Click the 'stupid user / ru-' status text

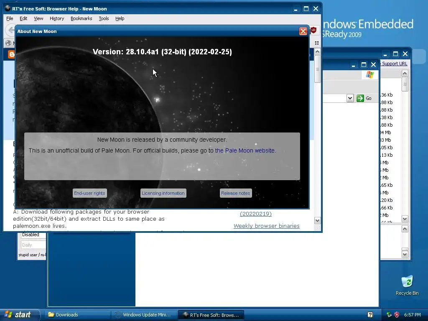click(x=32, y=255)
